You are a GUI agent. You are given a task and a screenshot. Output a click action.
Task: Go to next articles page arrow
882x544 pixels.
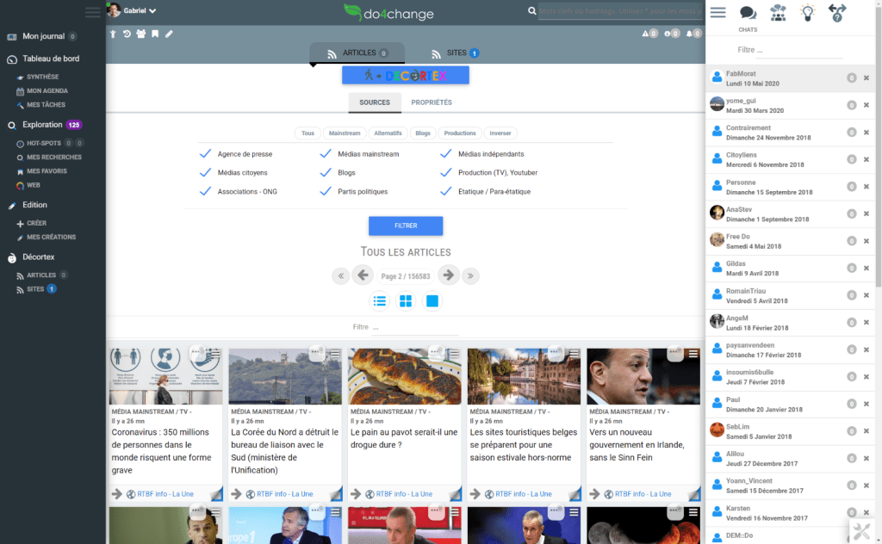pyautogui.click(x=448, y=275)
